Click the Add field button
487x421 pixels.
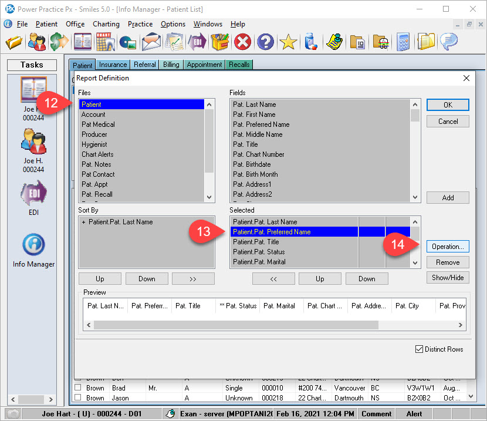coord(448,198)
